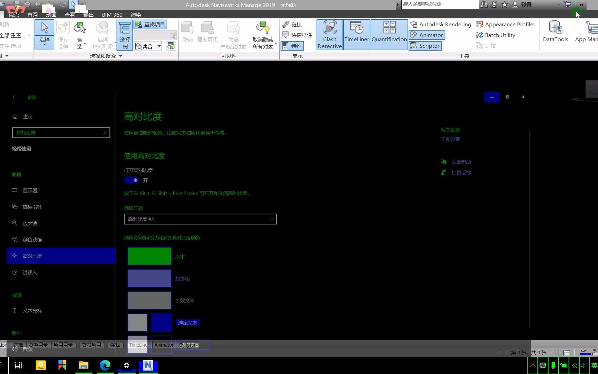The width and height of the screenshot is (598, 374).
Task: Click the 查找设置 search field
Action: pos(61,133)
